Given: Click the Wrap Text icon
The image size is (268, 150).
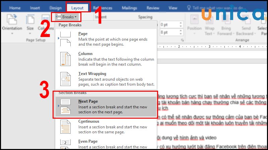Looking at the screenshot, I should (210, 20).
